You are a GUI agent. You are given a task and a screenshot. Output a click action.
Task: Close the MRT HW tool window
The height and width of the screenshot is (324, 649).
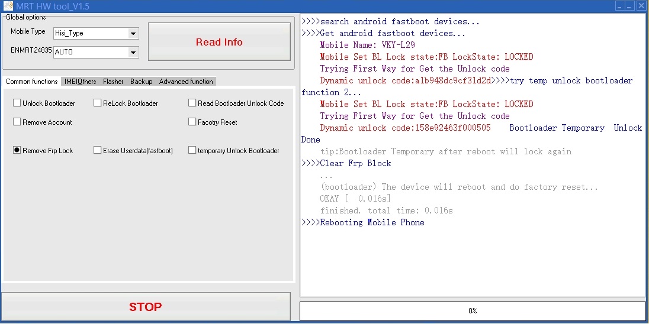pyautogui.click(x=641, y=6)
